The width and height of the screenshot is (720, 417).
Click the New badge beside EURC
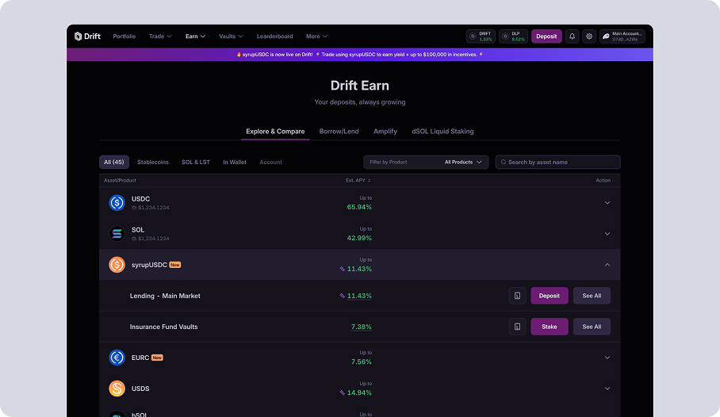click(x=157, y=358)
